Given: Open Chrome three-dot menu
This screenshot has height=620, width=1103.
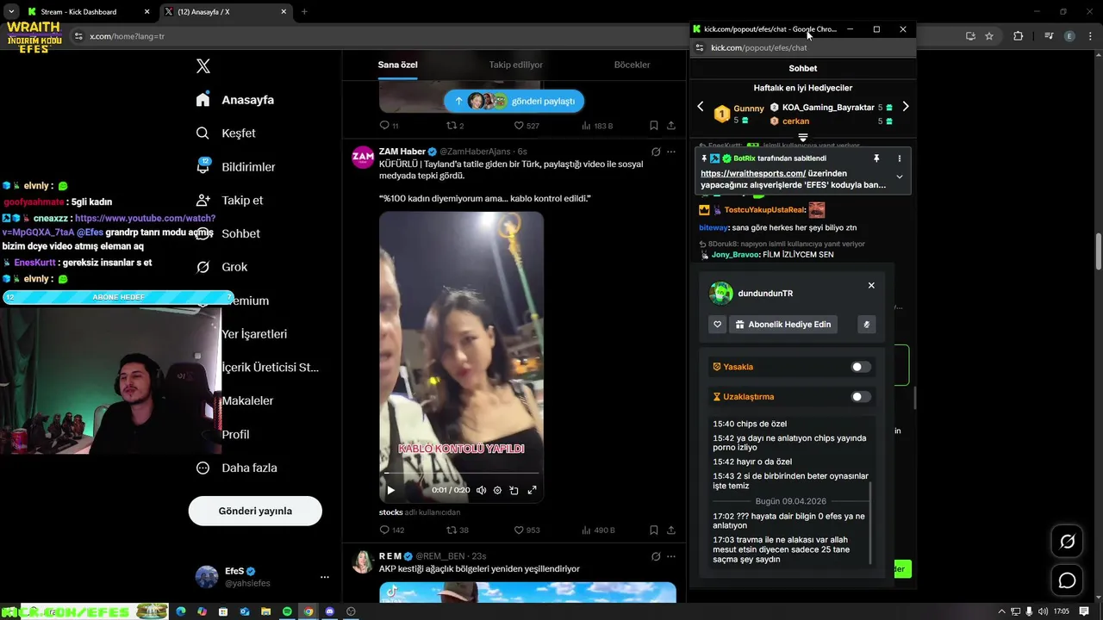Looking at the screenshot, I should point(1089,36).
